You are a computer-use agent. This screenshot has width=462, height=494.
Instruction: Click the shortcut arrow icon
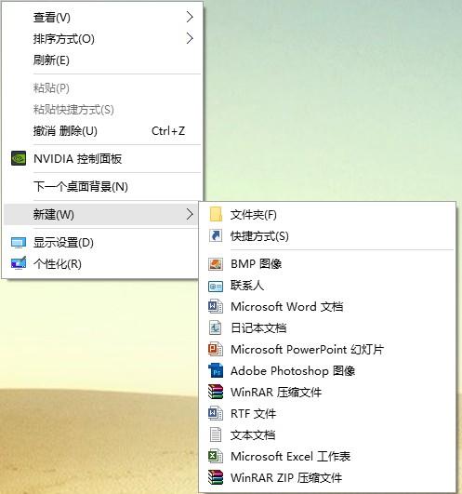pos(216,235)
